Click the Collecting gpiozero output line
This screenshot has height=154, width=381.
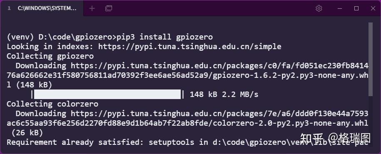50,56
